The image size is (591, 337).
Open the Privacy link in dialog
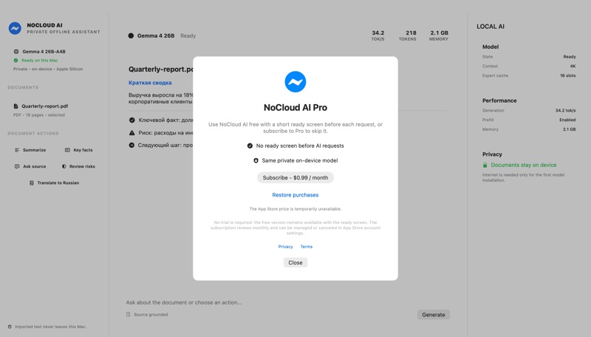[x=285, y=247]
